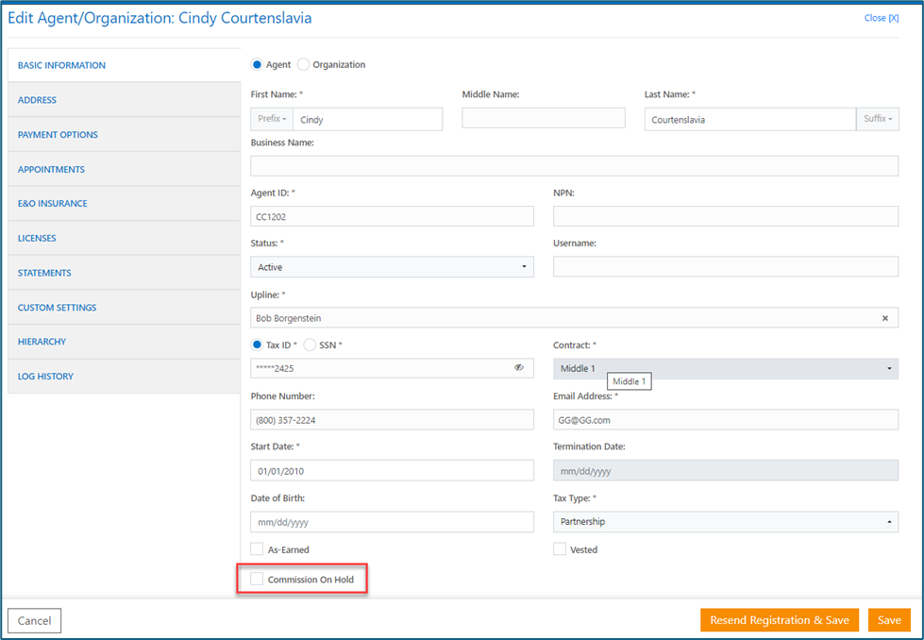The width and height of the screenshot is (924, 640).
Task: Open the E&O Insurance tab
Action: click(x=53, y=204)
